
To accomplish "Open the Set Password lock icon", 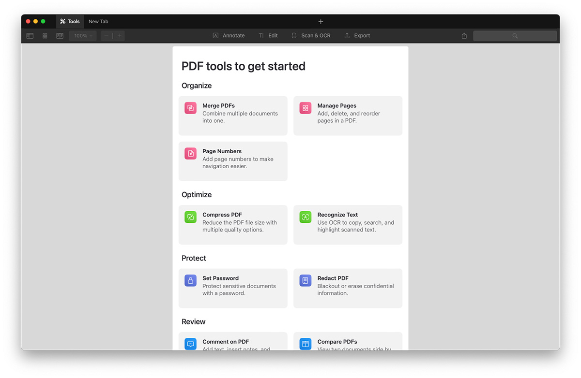I will [191, 281].
